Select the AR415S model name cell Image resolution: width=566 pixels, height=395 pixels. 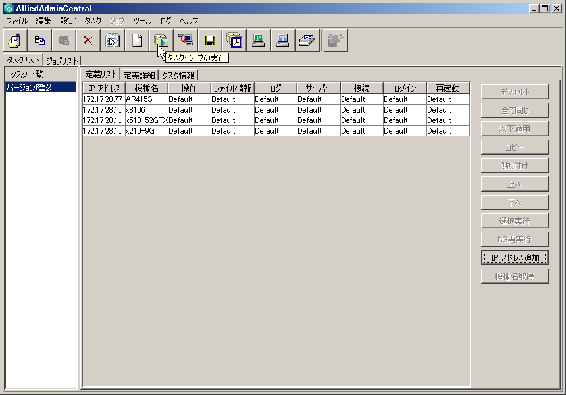pos(147,99)
